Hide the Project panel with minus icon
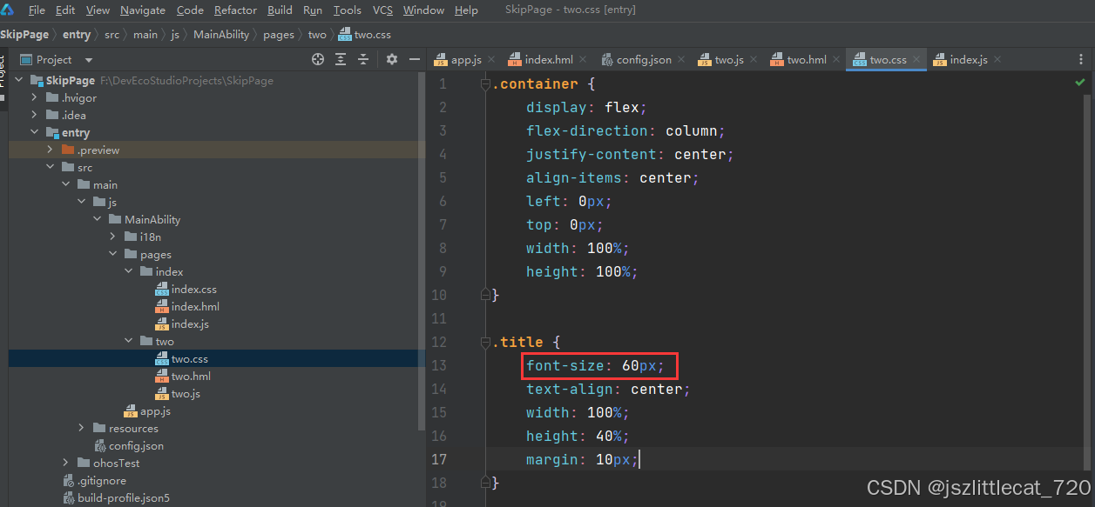This screenshot has width=1095, height=507. 415,59
